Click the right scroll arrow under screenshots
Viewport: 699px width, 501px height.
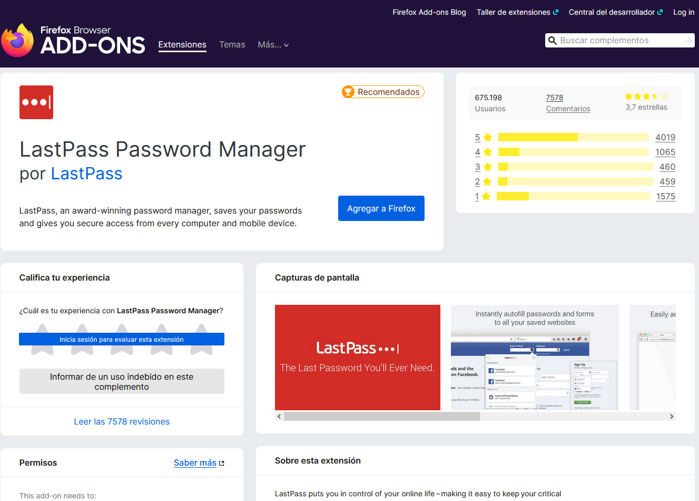(x=671, y=416)
